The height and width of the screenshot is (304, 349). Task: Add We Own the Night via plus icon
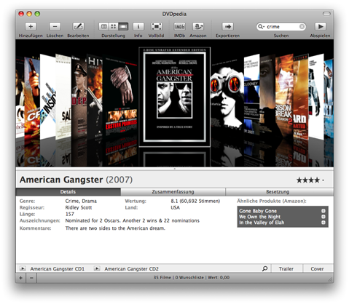[323, 217]
